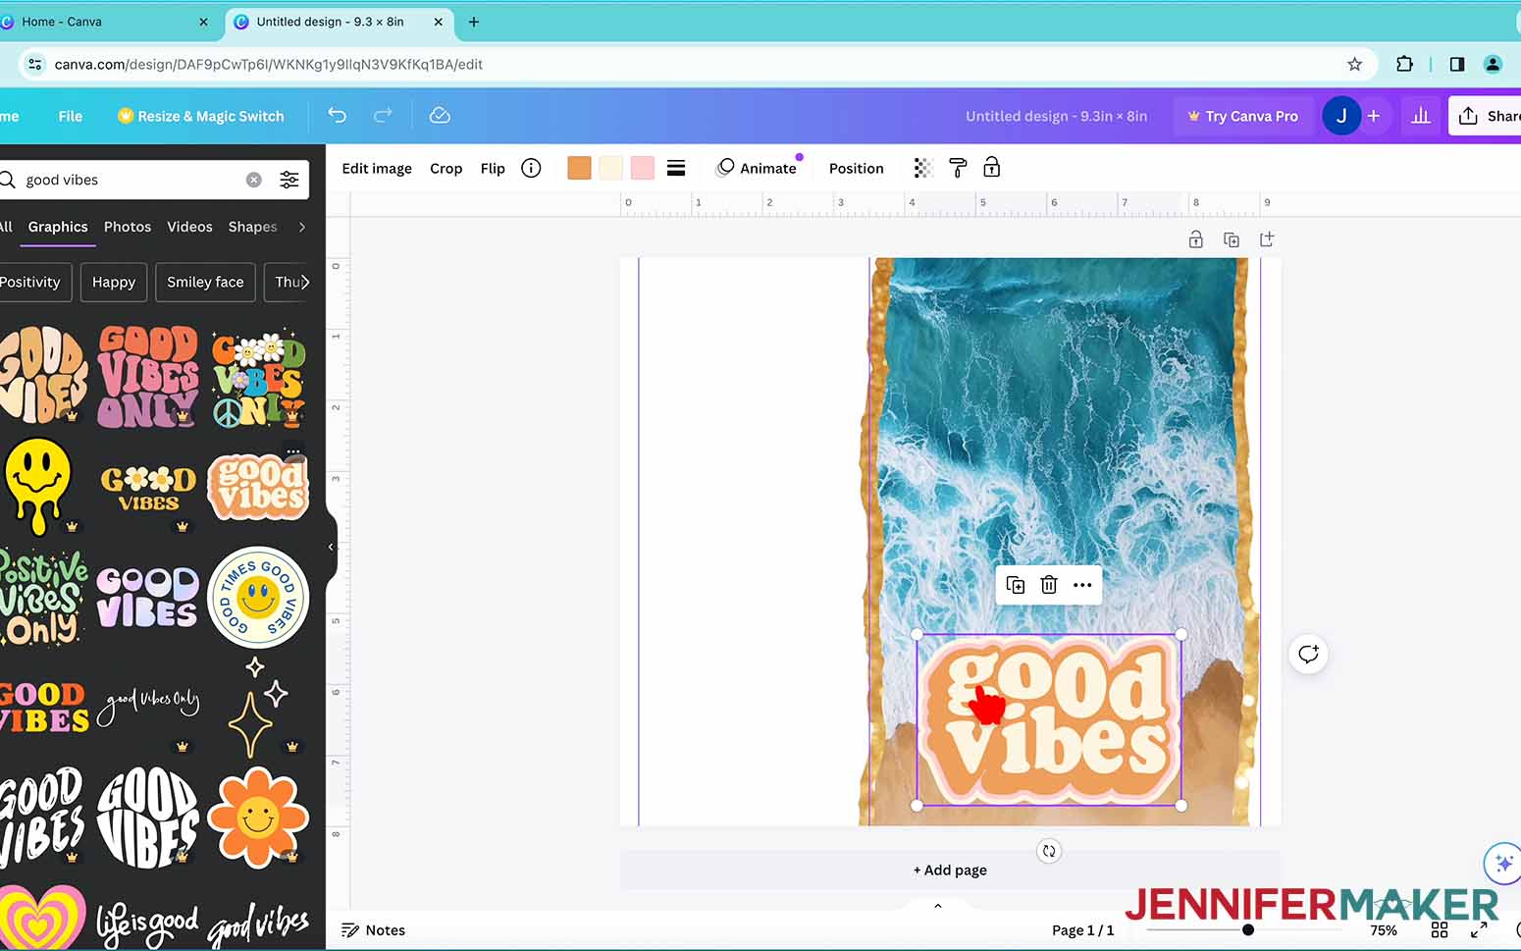Click the cloud save status icon
This screenshot has width=1521, height=951.
440,116
